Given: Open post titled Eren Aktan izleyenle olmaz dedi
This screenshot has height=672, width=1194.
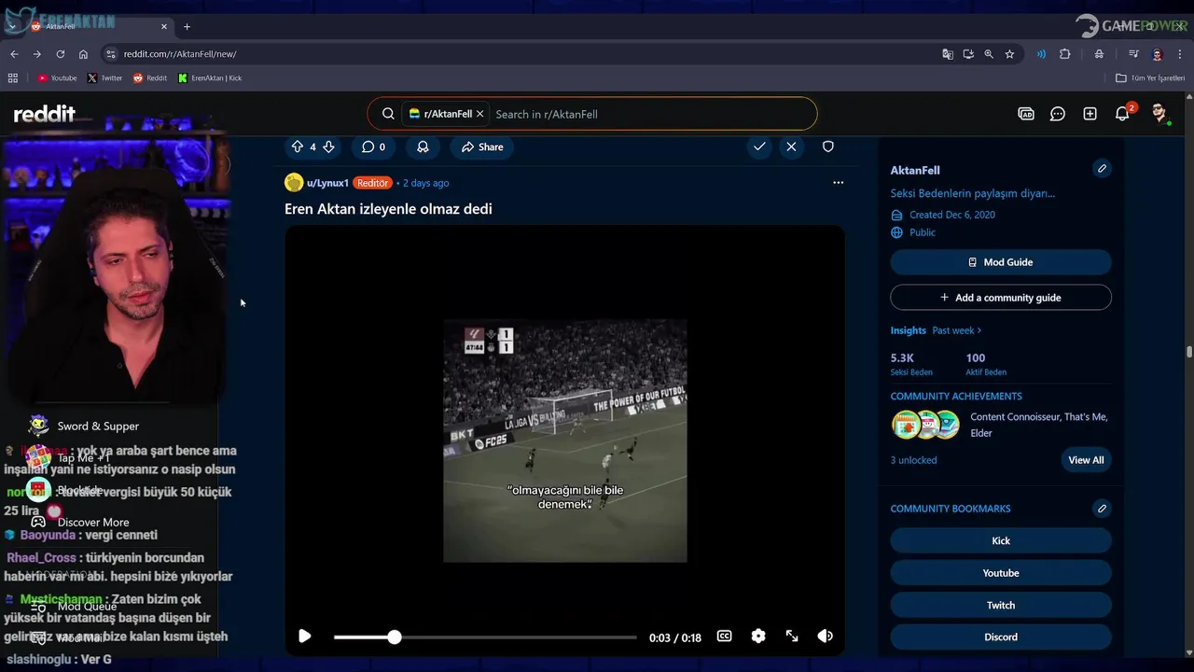Looking at the screenshot, I should pyautogui.click(x=388, y=209).
